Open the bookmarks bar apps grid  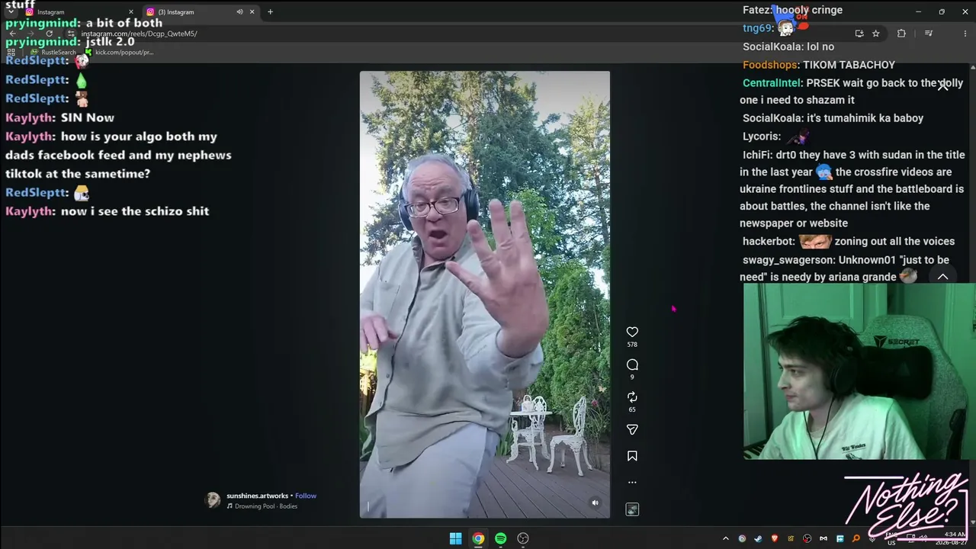click(11, 53)
